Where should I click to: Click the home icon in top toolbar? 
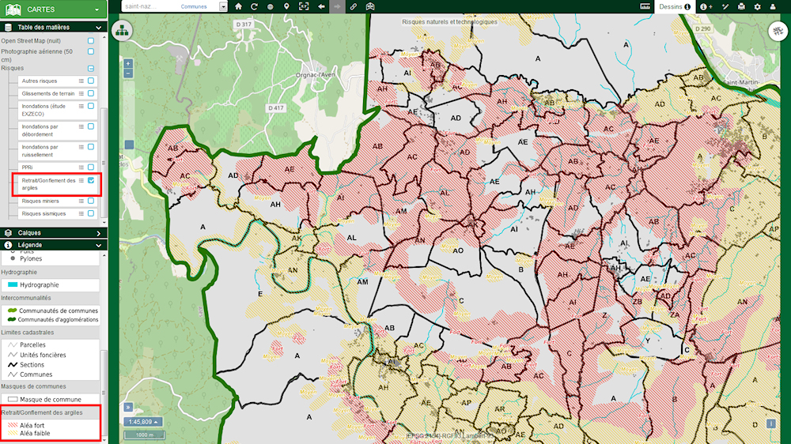tap(238, 6)
